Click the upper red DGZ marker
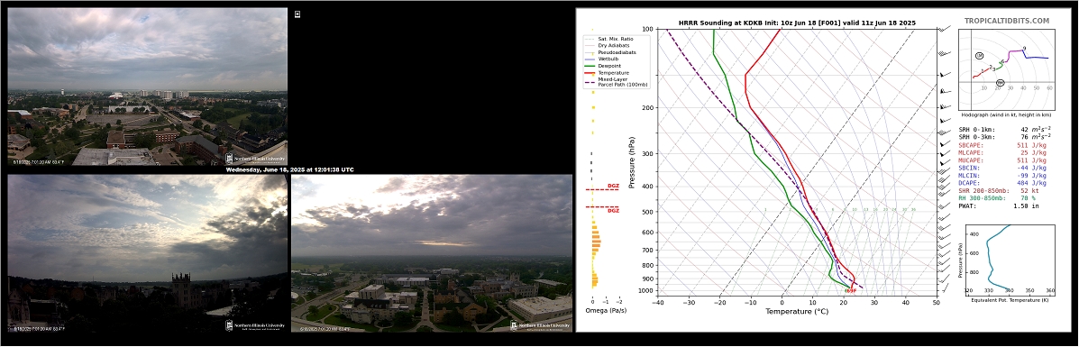Screen dimensions: 1079x347 603,187
